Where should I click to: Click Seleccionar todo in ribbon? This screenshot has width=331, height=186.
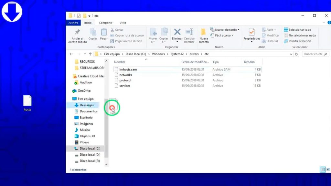297,30
